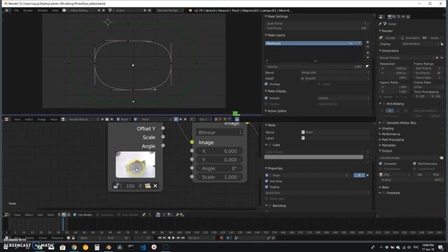Open Visual Studio Code in taskbar

pos(143,247)
